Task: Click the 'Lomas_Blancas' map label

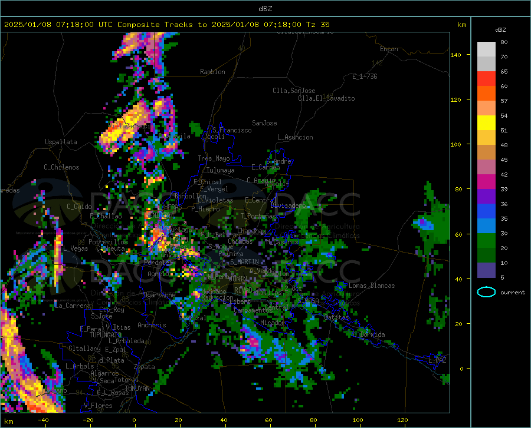Action: pyautogui.click(x=372, y=286)
